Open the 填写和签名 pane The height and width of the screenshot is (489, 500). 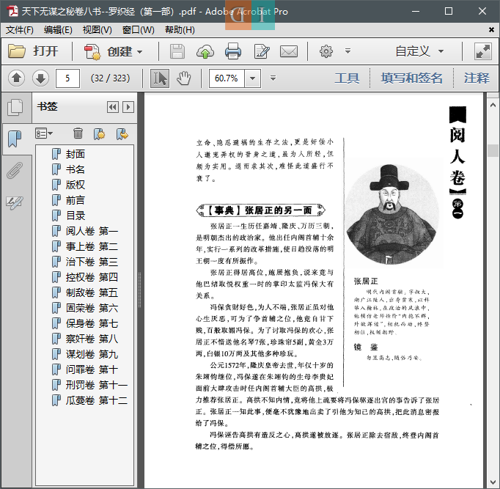(411, 78)
